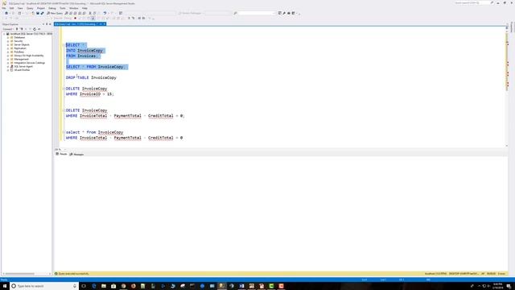515x290 pixels.
Task: Select the localhost server root node
Action: pos(31,34)
